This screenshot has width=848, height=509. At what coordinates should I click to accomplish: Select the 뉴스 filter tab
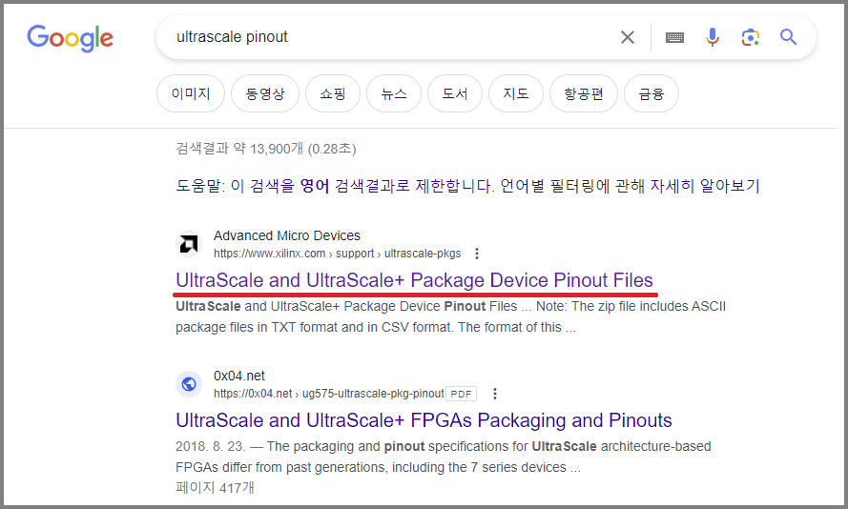(x=394, y=93)
